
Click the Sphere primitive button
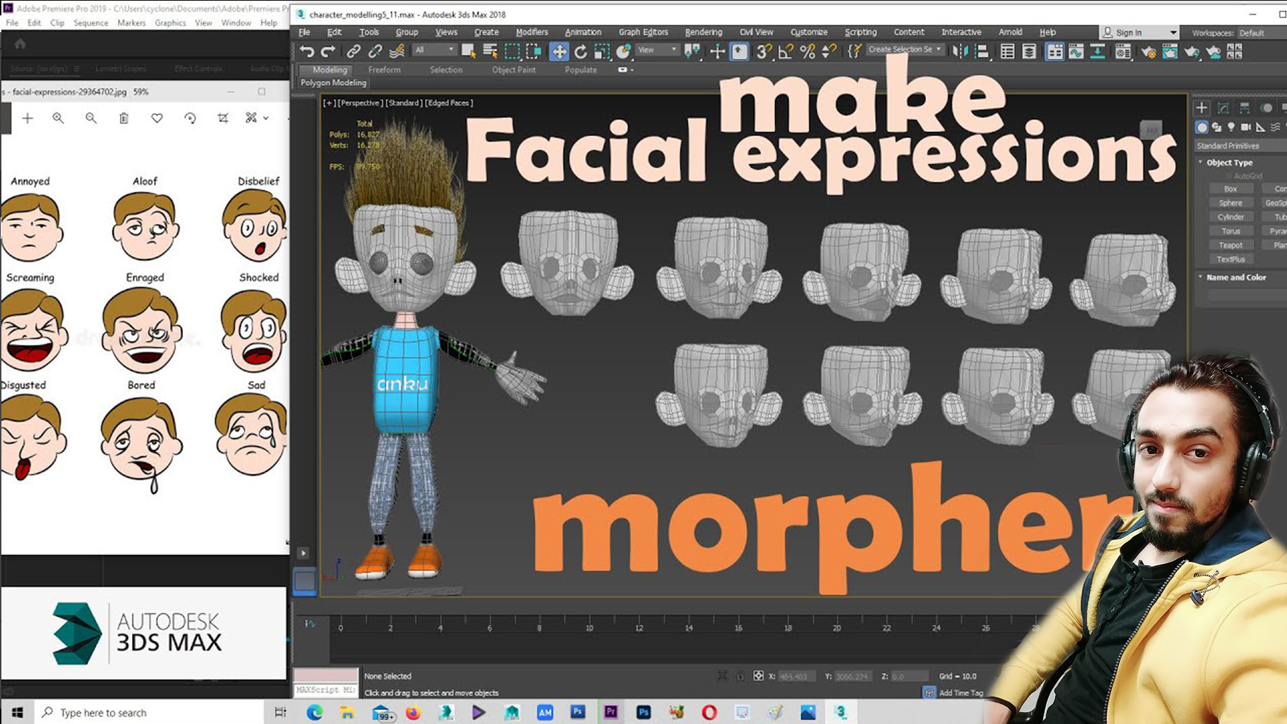coord(1230,203)
